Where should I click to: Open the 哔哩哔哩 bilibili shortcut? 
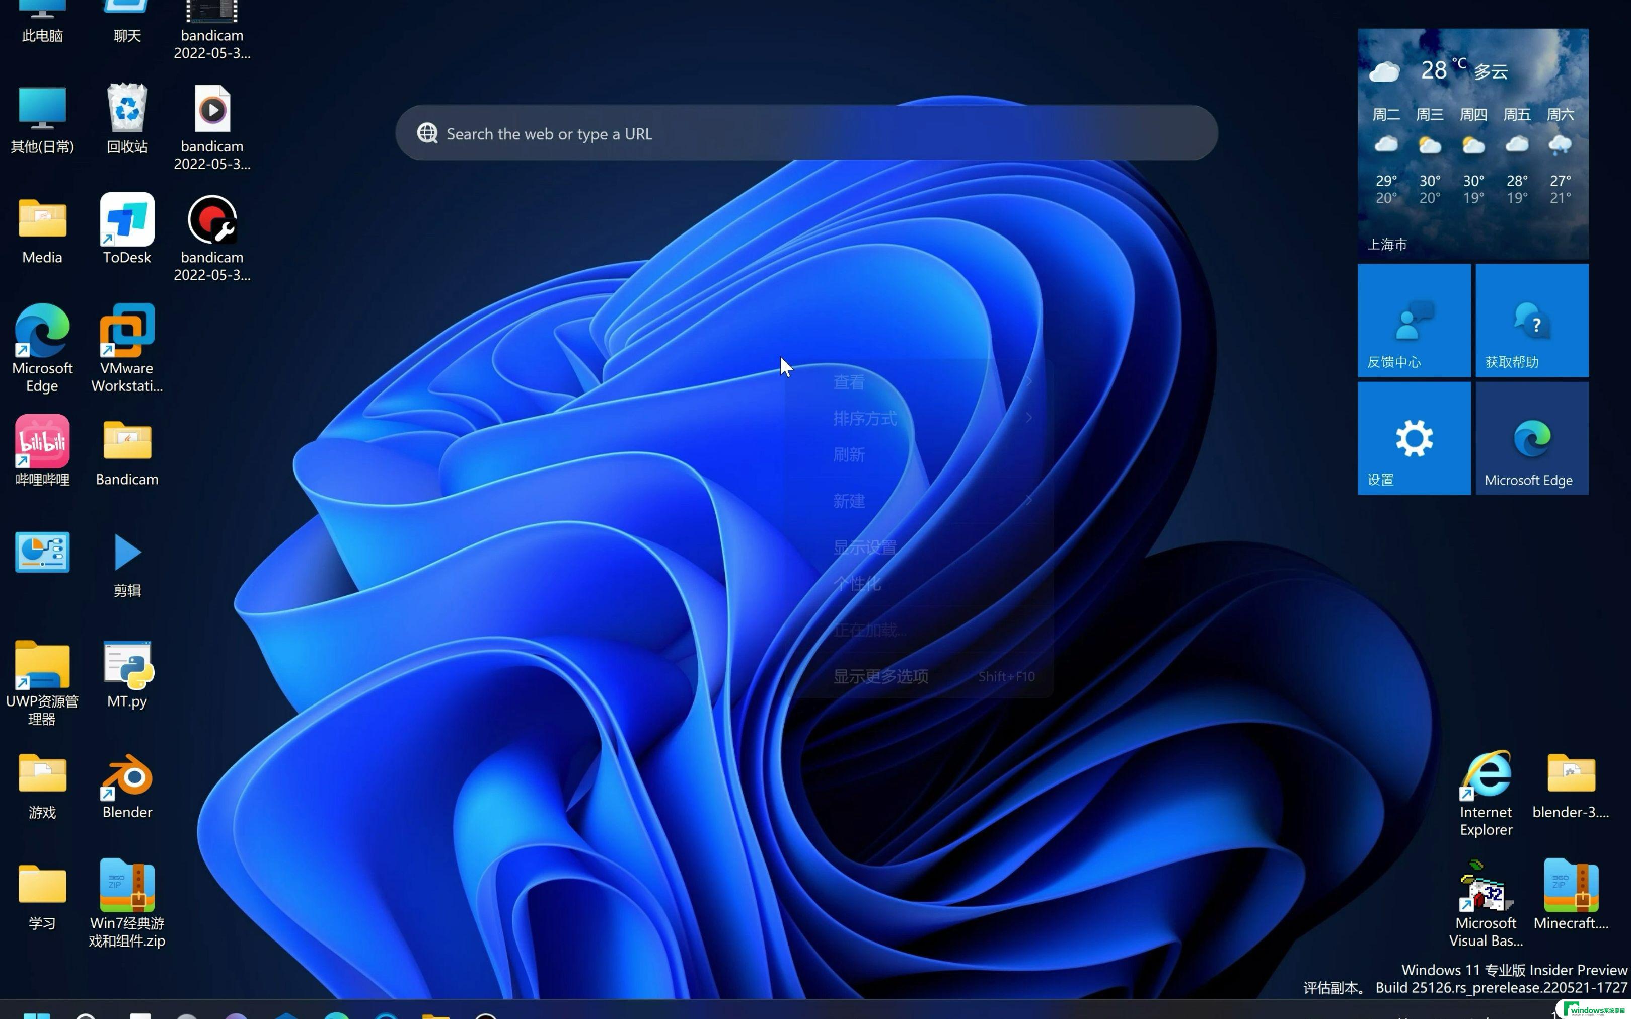coord(42,451)
